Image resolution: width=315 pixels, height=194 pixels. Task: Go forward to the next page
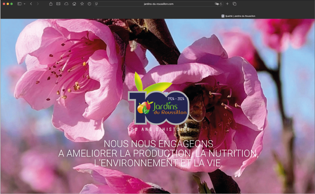pos(37,4)
